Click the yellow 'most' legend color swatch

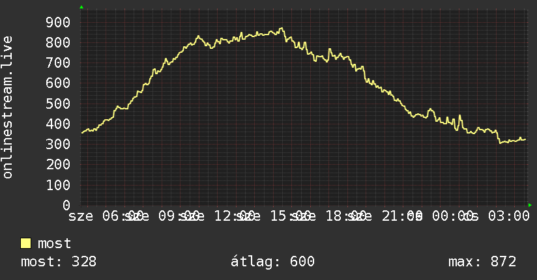click(25, 244)
